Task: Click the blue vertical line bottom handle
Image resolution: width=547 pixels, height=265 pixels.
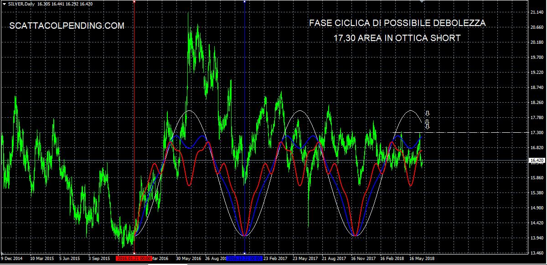Action: tap(245, 253)
